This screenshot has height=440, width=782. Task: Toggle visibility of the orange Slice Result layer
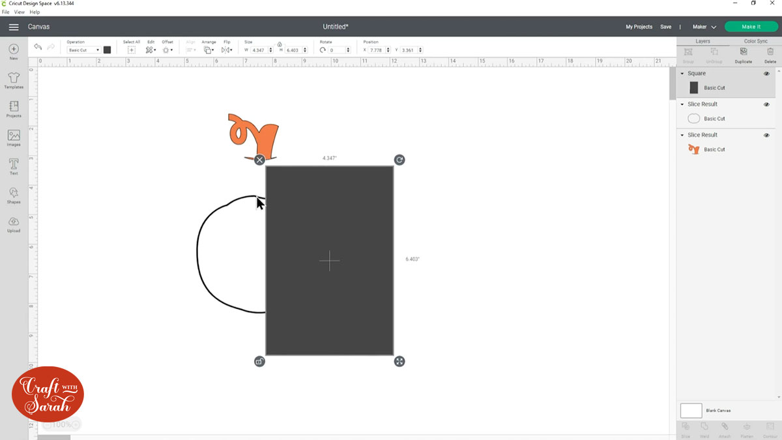(x=766, y=135)
